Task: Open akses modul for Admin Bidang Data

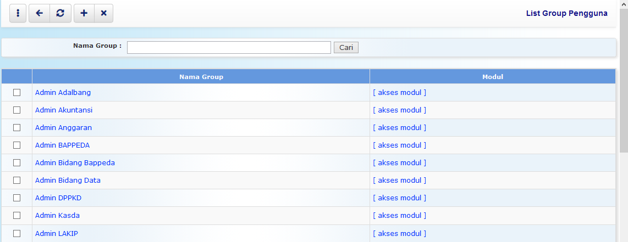Action: [399, 181]
